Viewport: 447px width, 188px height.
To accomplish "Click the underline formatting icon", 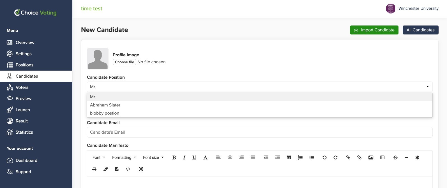I will pos(194,157).
